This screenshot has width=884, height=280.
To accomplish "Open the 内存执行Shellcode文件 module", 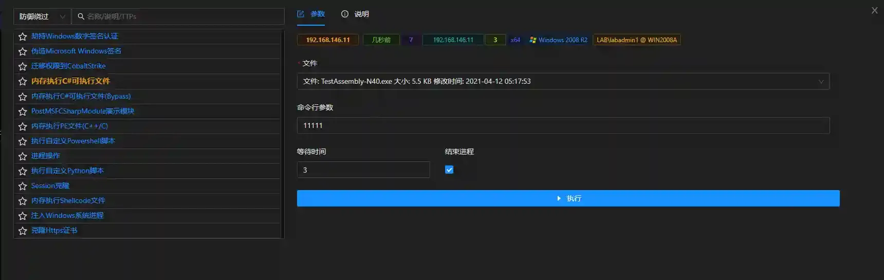I will 68,200.
